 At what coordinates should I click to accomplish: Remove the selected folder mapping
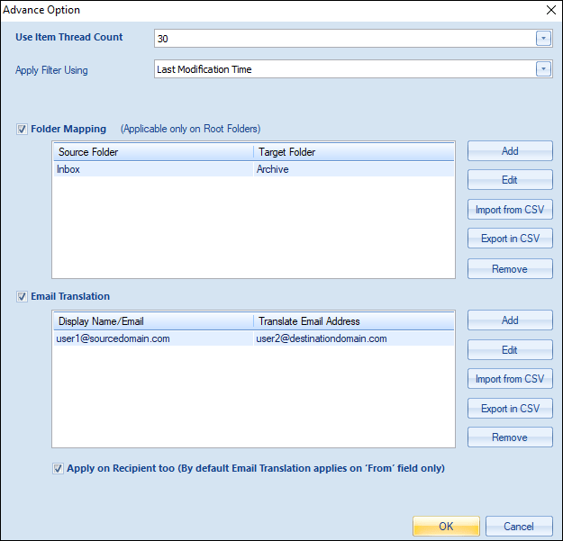tap(510, 269)
